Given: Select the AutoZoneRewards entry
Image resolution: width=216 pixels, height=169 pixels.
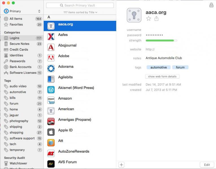Looking at the screenshot, I should tap(80, 153).
